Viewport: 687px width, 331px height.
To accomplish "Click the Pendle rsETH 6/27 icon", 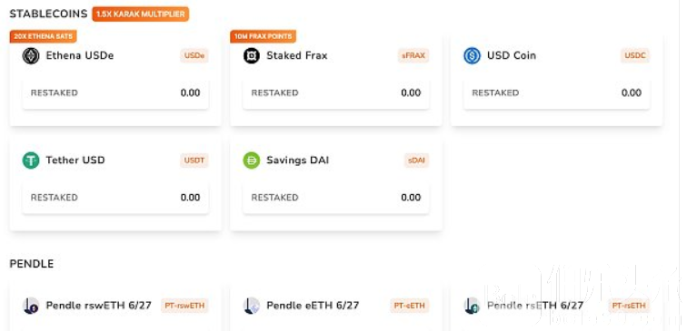I will (x=472, y=306).
